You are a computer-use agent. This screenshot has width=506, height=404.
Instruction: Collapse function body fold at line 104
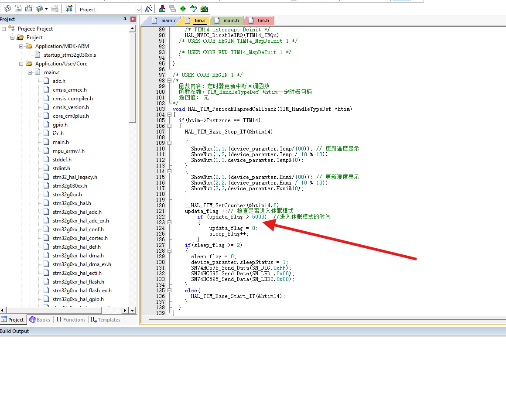(169, 115)
